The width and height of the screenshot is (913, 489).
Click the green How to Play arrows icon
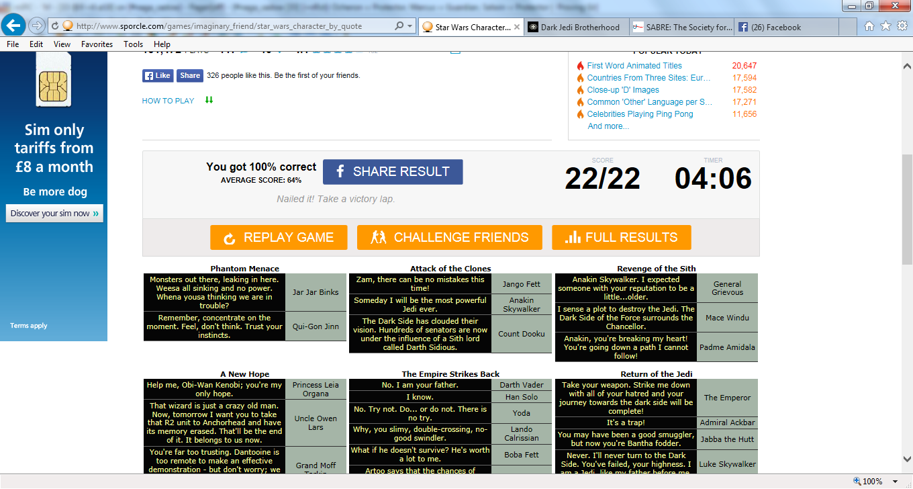(x=209, y=100)
